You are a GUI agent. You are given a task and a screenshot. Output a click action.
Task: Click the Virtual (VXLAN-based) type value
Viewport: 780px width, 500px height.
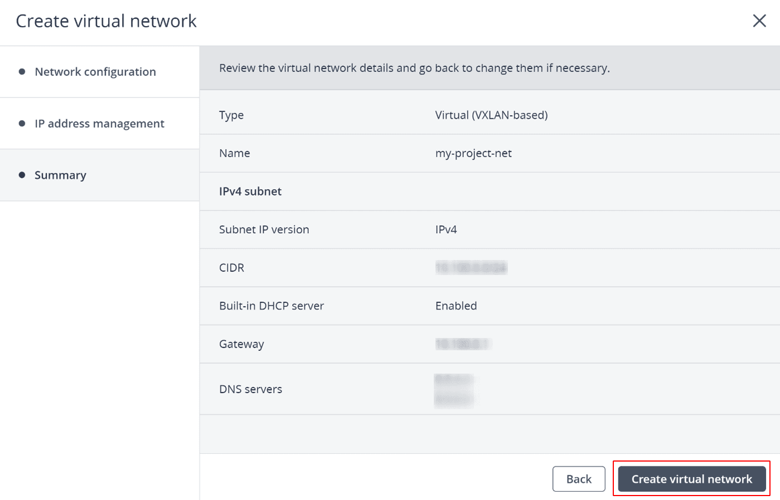tap(491, 115)
